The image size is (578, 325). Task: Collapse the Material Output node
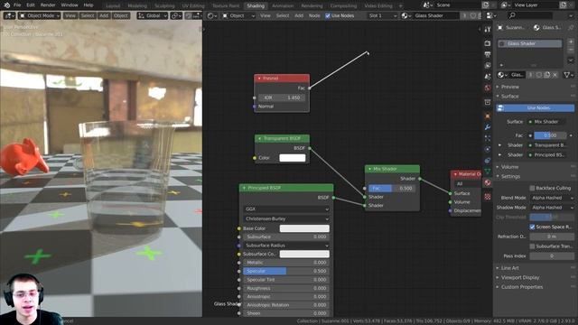pos(455,174)
